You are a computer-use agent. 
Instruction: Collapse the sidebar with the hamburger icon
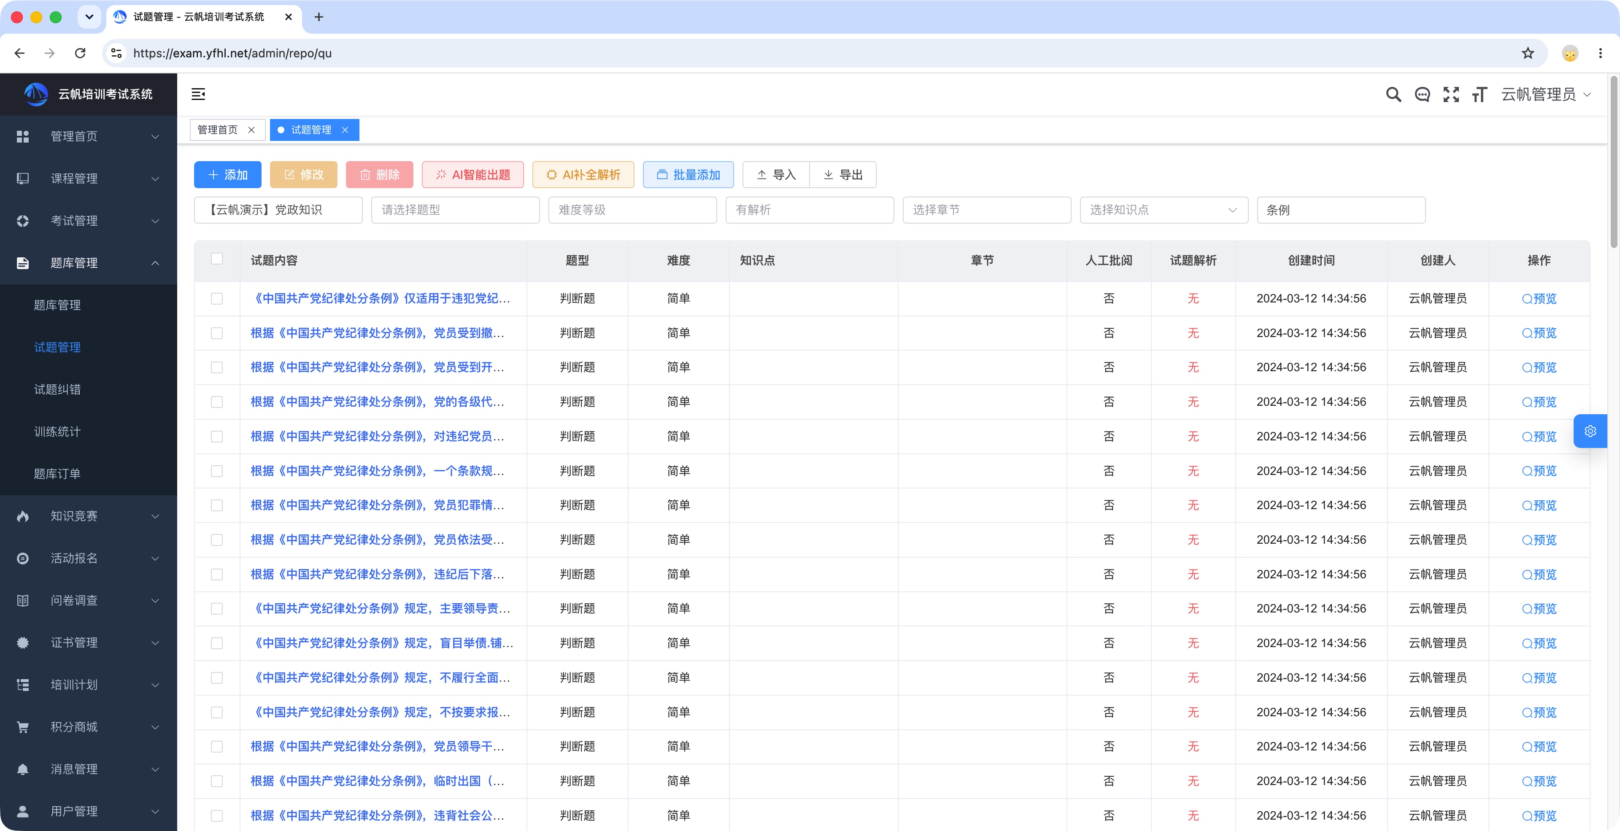tap(198, 94)
